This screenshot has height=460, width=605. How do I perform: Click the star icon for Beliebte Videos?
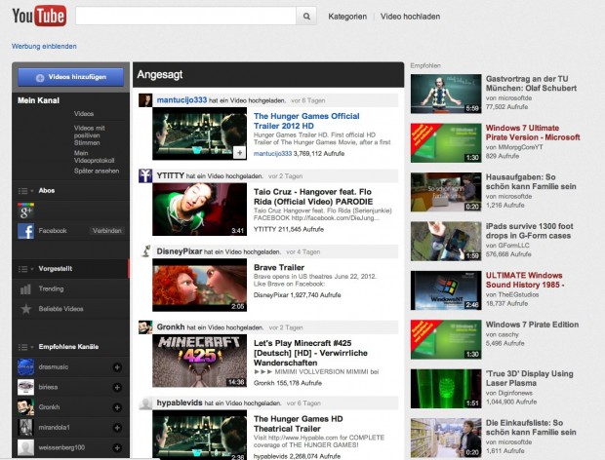pyautogui.click(x=25, y=309)
